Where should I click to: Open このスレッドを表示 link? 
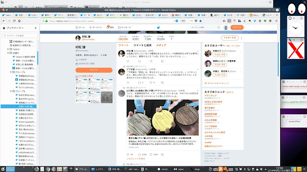tap(135, 159)
